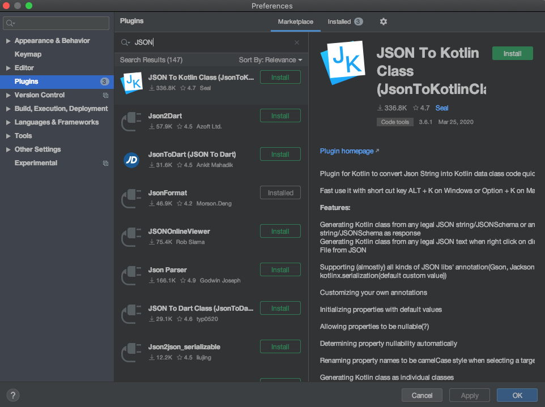The width and height of the screenshot is (545, 407).
Task: Click the Json2Dart plug icon
Action: pyautogui.click(x=131, y=121)
